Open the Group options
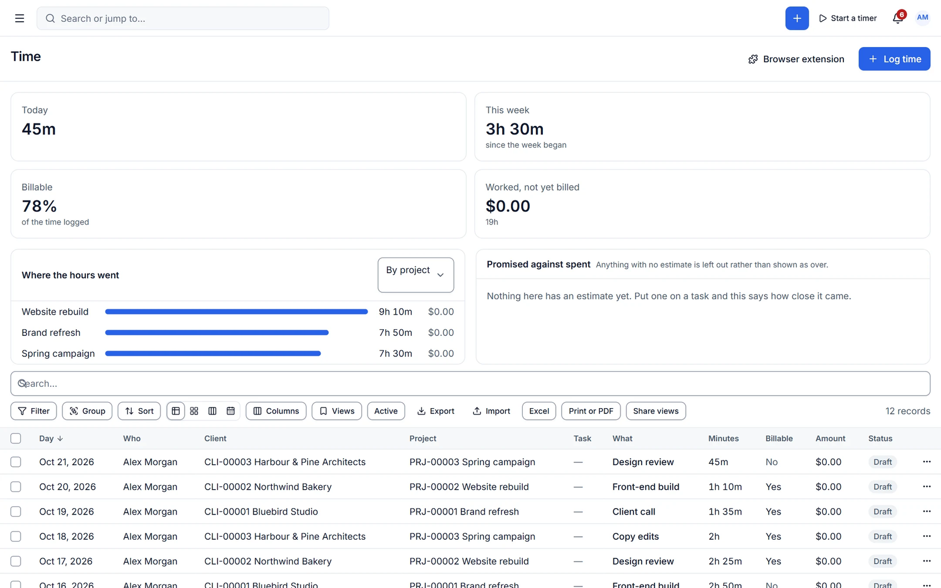Screen dimensions: 941x588 88,411
